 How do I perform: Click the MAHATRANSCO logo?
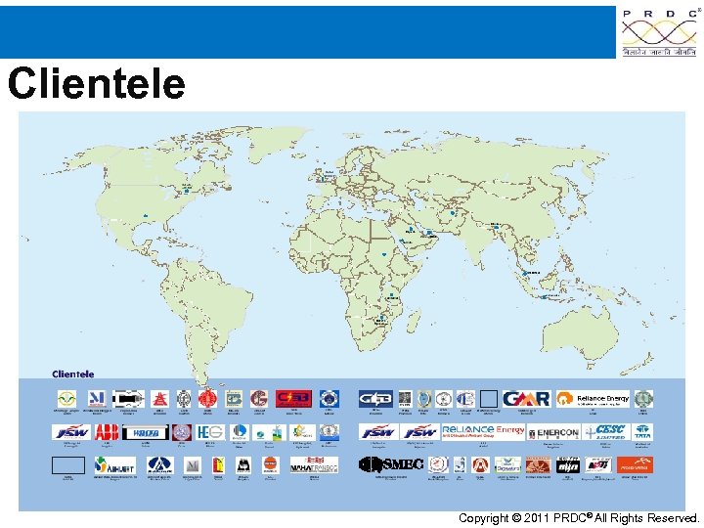(x=314, y=465)
